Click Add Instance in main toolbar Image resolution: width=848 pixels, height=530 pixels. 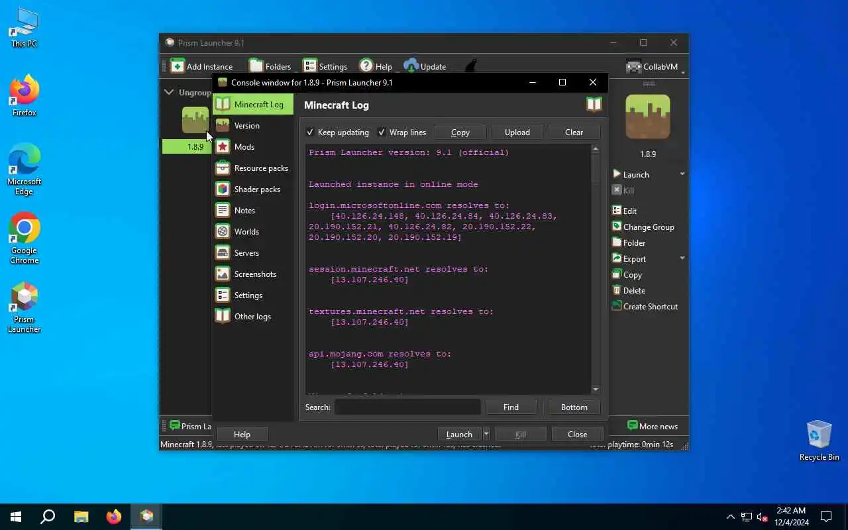(x=201, y=66)
